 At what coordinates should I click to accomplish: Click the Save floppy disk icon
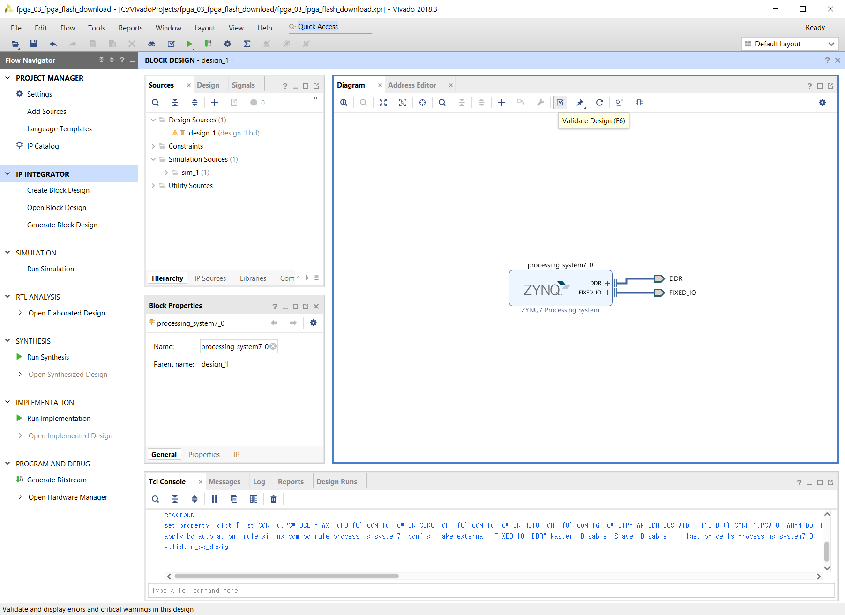click(x=33, y=44)
